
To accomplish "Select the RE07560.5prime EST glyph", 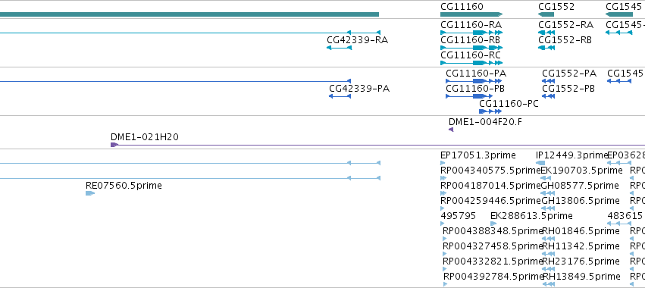I will pyautogui.click(x=90, y=193).
